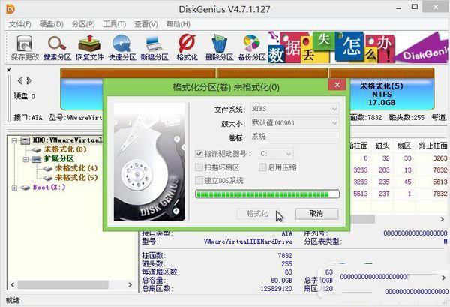
Task: Click left arrow of tree panel scrollbar
Action: pyautogui.click(x=12, y=285)
